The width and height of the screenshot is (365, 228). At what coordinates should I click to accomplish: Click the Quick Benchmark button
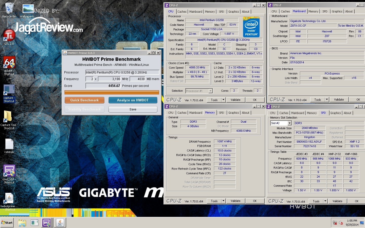tap(84, 100)
